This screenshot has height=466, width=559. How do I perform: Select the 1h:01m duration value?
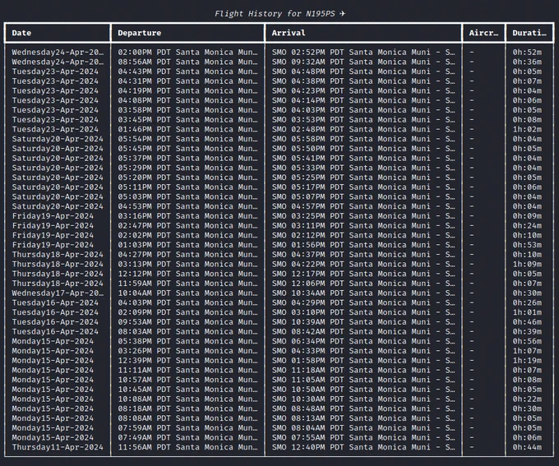click(527, 312)
